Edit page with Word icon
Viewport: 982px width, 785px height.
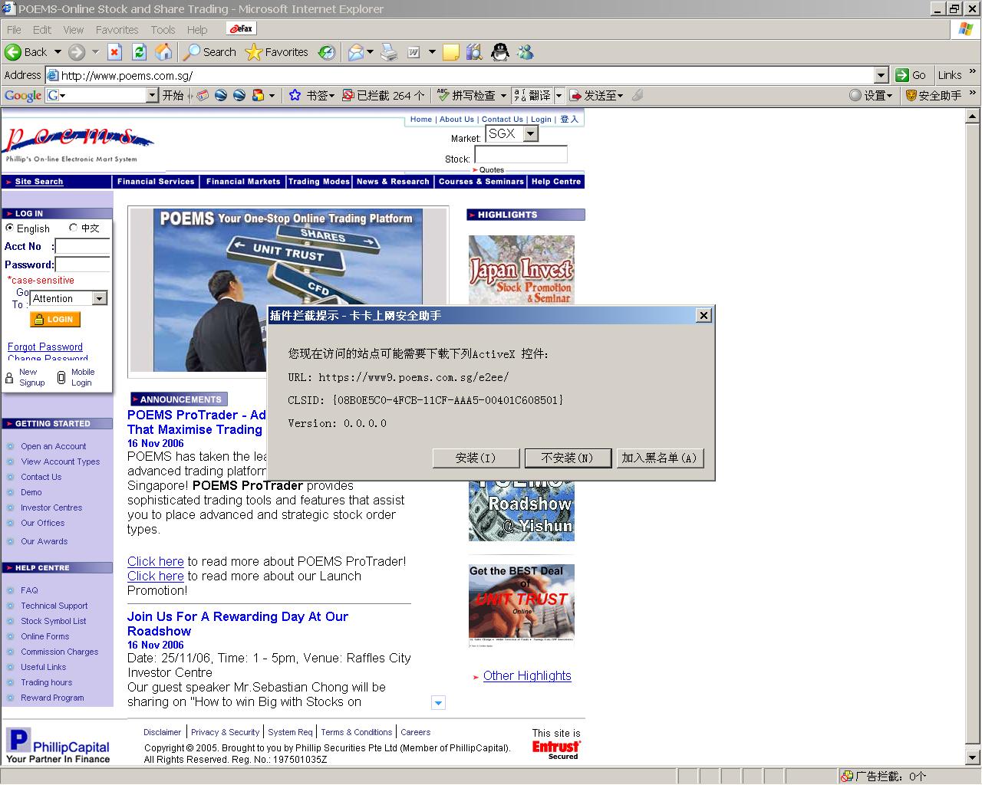414,52
